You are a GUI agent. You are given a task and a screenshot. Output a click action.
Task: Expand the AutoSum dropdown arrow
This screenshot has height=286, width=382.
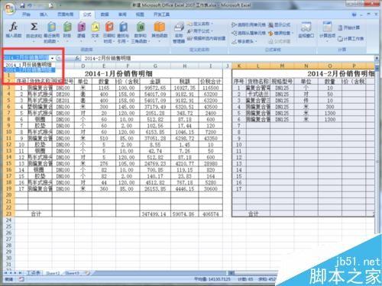(34, 41)
